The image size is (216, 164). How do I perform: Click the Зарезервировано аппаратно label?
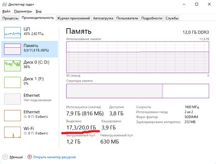[x=158, y=122]
